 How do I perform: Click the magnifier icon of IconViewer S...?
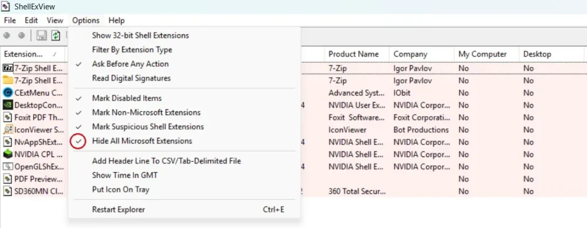[8, 130]
